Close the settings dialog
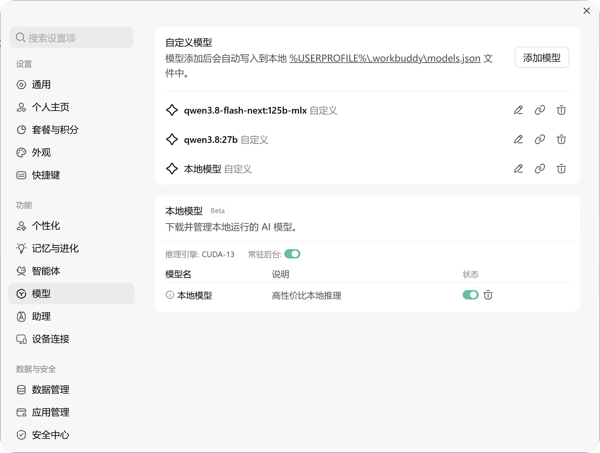Screen dimensions: 600x453 coord(587,11)
